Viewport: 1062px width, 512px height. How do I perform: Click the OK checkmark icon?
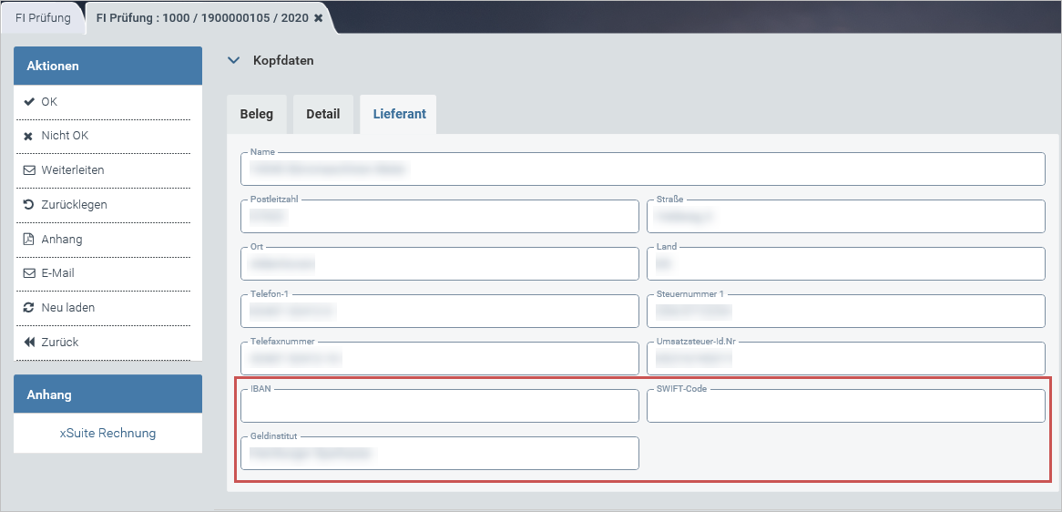pyautogui.click(x=28, y=102)
